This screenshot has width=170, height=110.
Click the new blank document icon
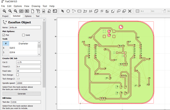(x=33, y=11)
